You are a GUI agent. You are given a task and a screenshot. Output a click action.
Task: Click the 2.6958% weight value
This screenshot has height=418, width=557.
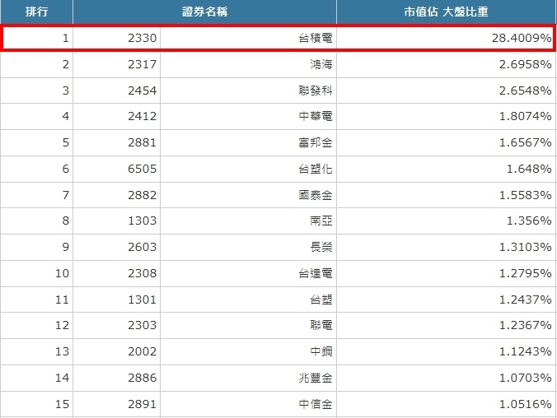[x=525, y=64]
